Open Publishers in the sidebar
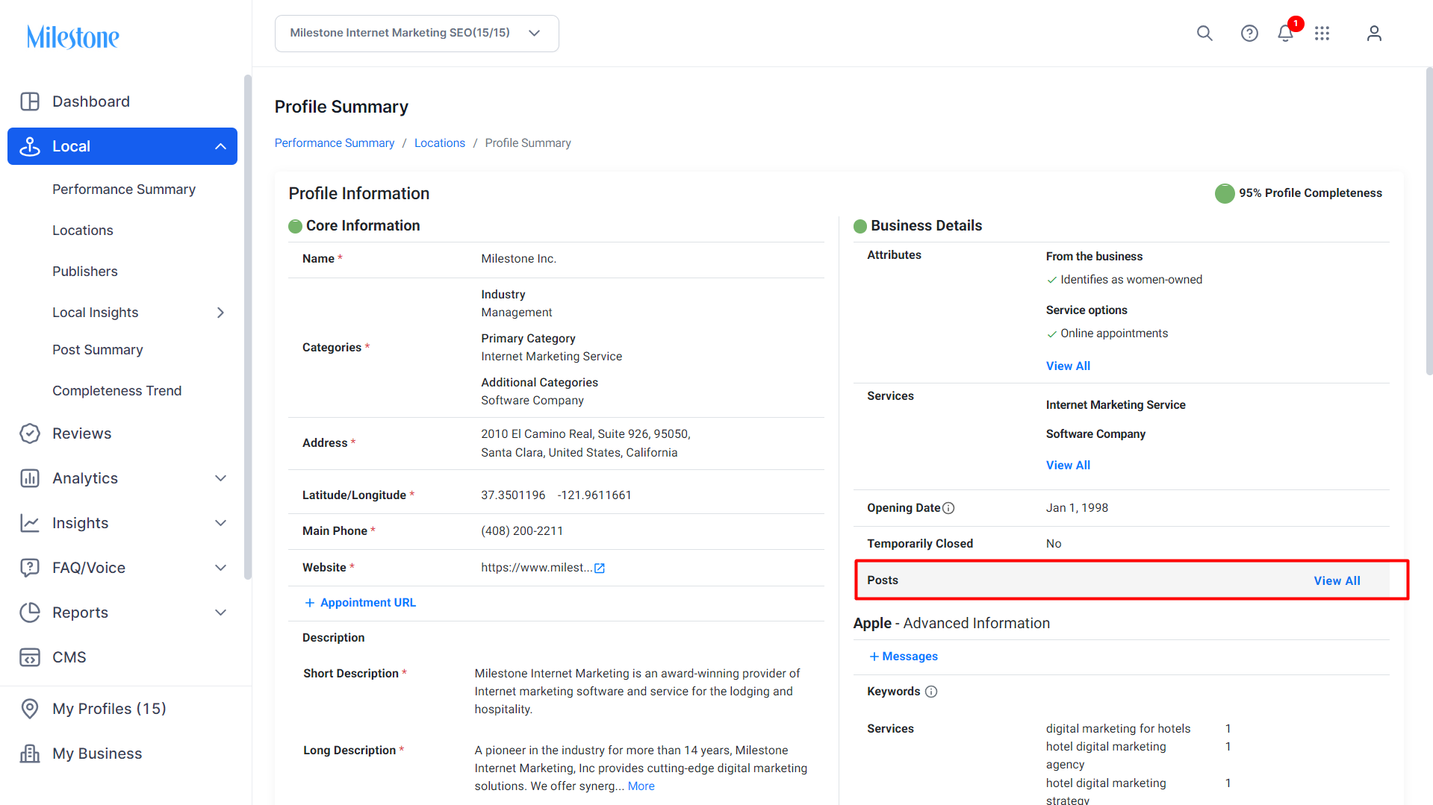1433x805 pixels. 85,272
